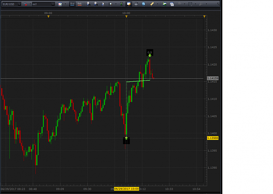Click the zoom area rectangle icon
The height and width of the screenshot is (194, 273).
[111, 4]
